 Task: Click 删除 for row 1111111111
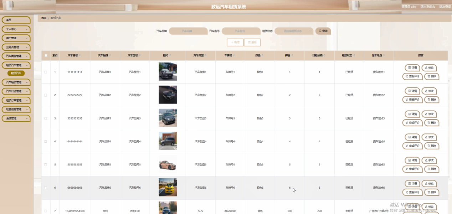[x=432, y=76]
